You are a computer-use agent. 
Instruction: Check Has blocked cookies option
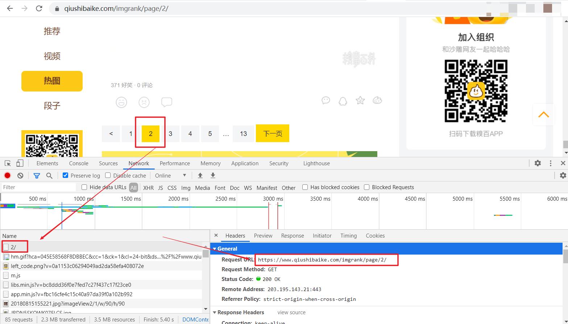(305, 187)
